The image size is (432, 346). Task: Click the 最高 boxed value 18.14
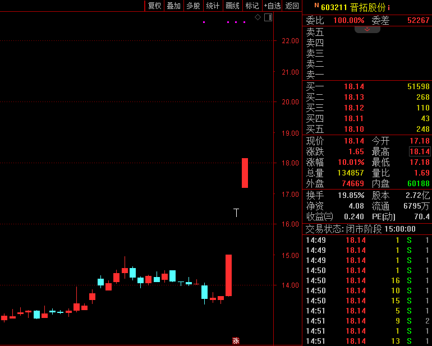click(x=419, y=151)
